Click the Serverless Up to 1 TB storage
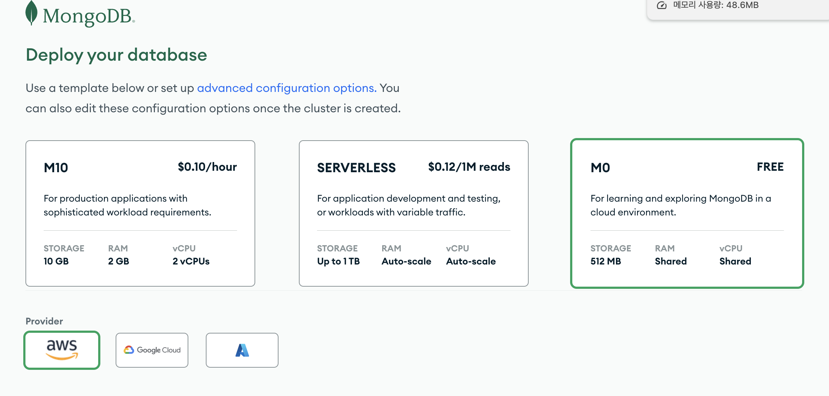 (338, 261)
